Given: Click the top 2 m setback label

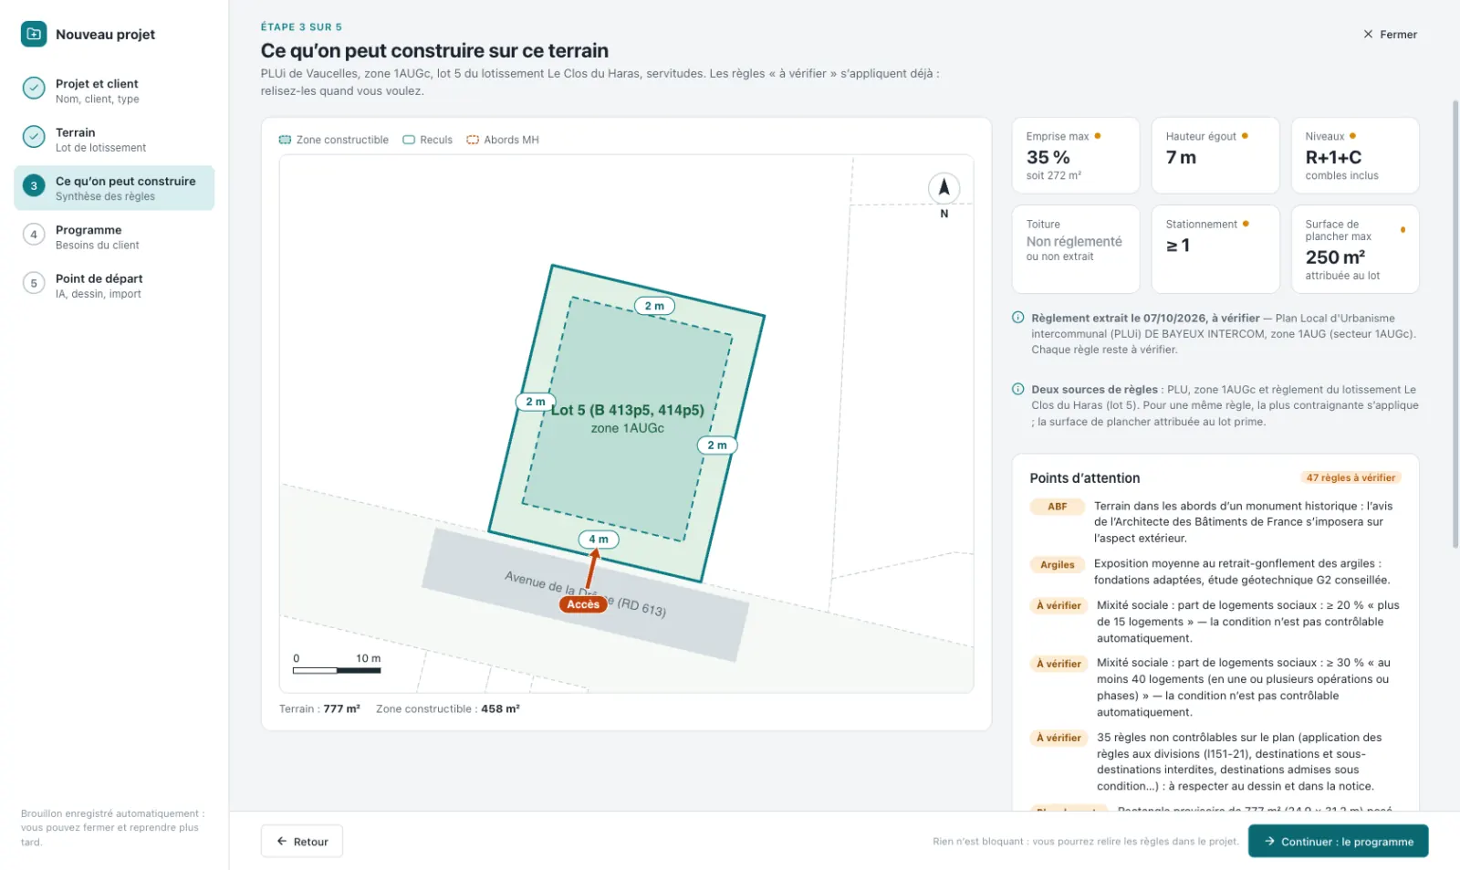Looking at the screenshot, I should coord(654,306).
